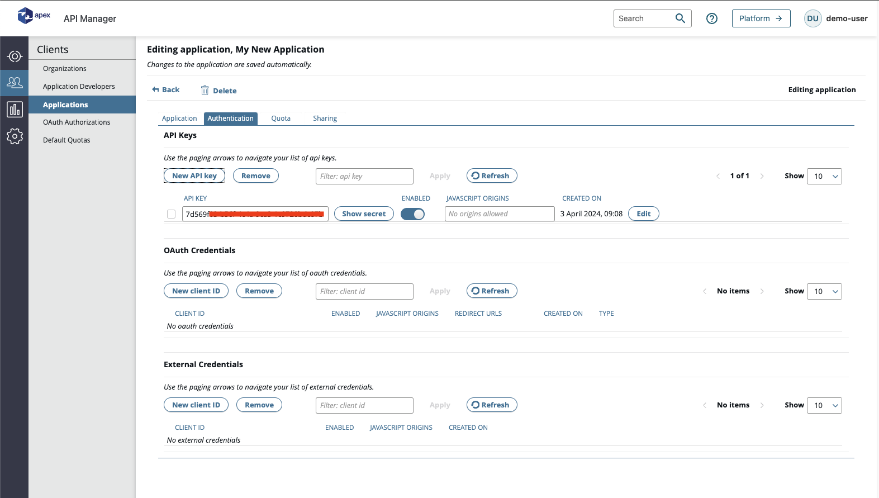Open the Analytics chart icon in sidebar
879x498 pixels.
click(15, 110)
